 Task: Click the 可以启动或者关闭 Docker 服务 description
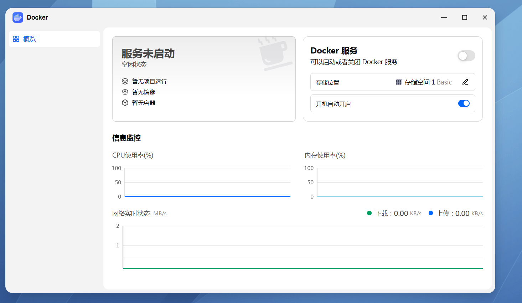354,62
